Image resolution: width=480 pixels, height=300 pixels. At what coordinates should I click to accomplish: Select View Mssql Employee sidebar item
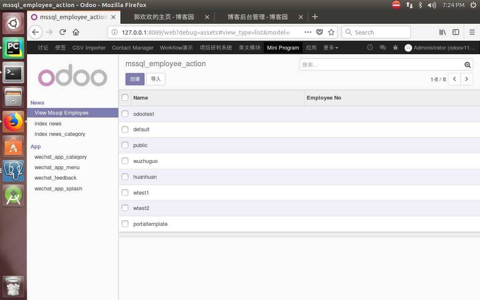pos(72,112)
